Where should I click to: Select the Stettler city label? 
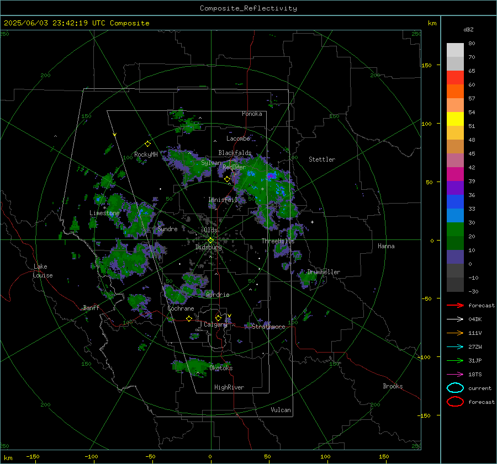(322, 159)
